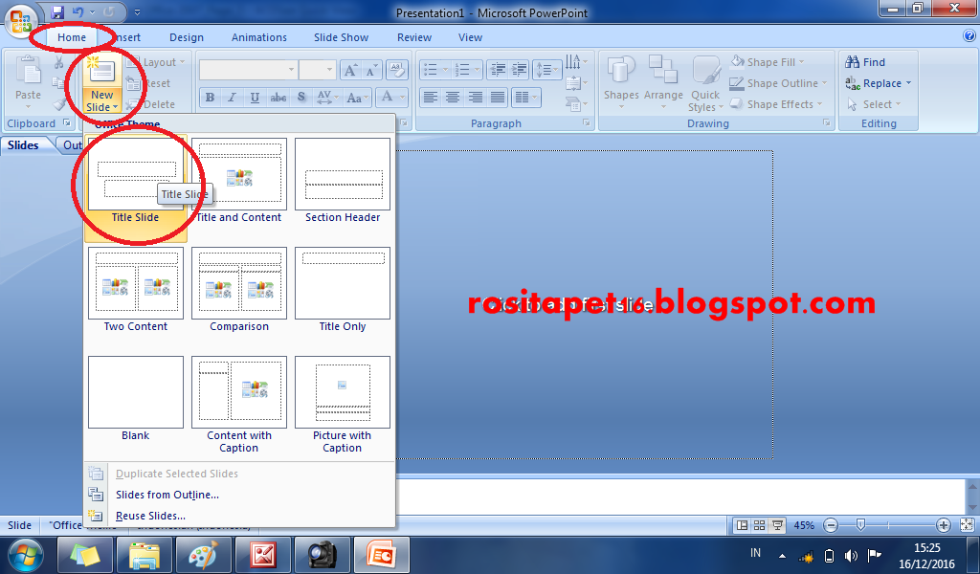
Task: Select the Picture with Caption layout
Action: pyautogui.click(x=343, y=405)
